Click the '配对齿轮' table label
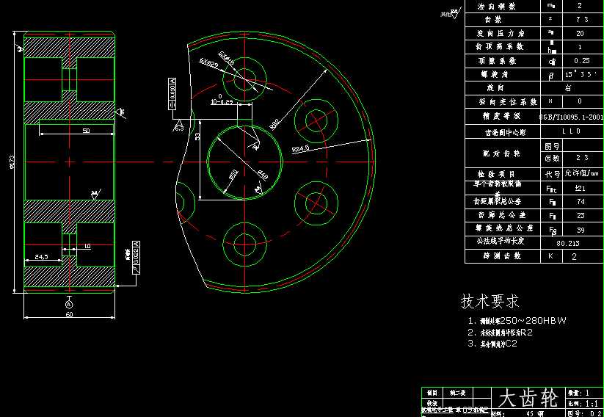The height and width of the screenshot is (417, 604). point(501,153)
